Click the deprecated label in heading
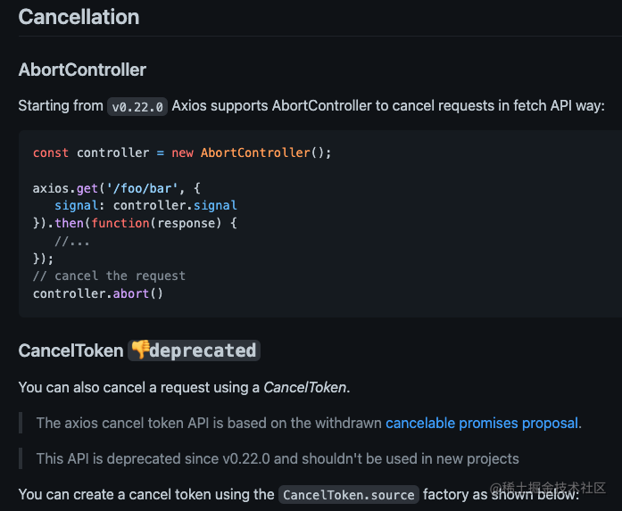Screen dimensions: 622x511 pyautogui.click(x=203, y=350)
